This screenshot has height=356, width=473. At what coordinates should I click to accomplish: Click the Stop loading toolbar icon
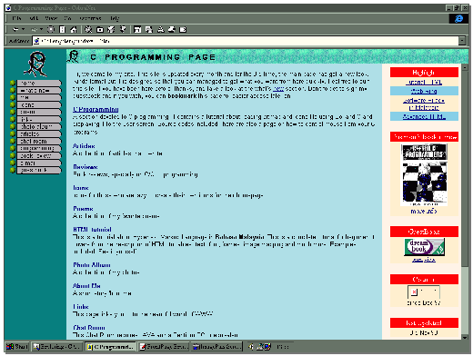[51, 30]
